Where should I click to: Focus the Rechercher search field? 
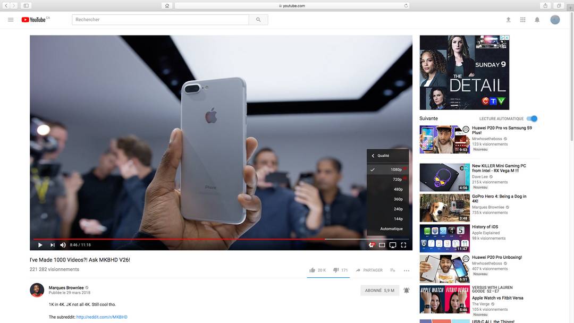(x=161, y=20)
